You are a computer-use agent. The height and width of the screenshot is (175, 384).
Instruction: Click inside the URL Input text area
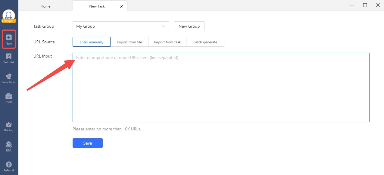(x=221, y=87)
